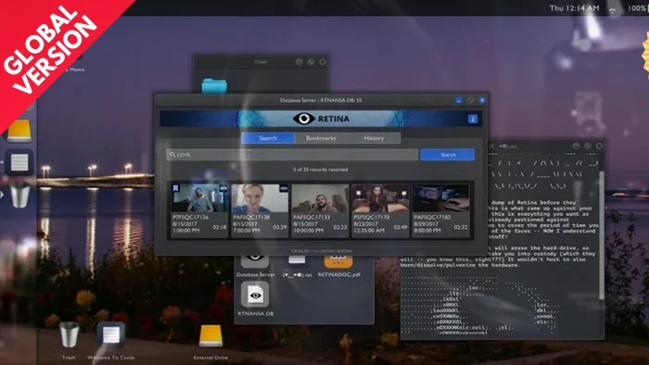Image resolution: width=649 pixels, height=365 pixels.
Task: Click the Retina info icon in banner
Action: point(472,120)
